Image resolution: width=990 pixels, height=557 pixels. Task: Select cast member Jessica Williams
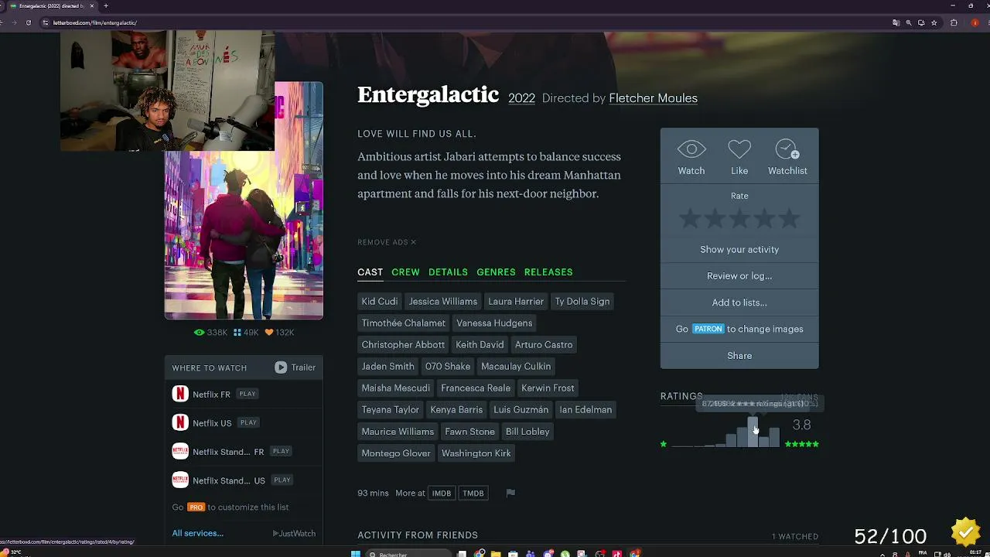pos(443,302)
